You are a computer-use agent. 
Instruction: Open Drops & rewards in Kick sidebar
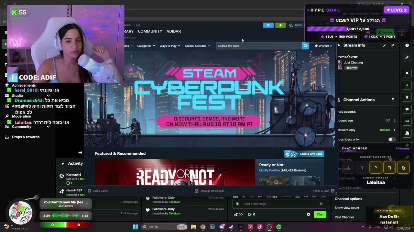[x=26, y=137]
